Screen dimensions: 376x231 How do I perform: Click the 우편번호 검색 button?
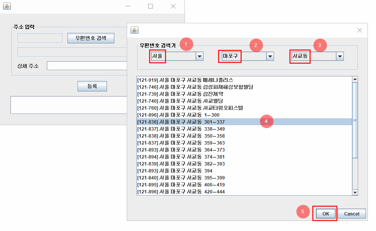click(x=91, y=38)
